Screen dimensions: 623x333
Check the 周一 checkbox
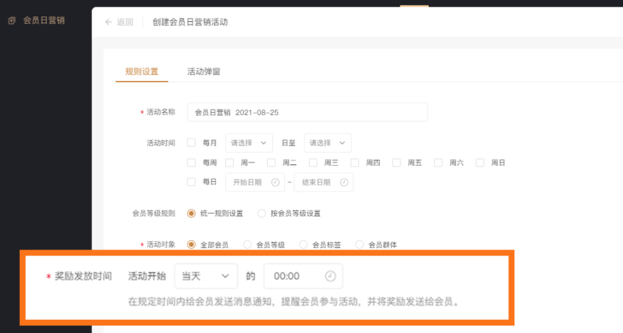click(230, 163)
